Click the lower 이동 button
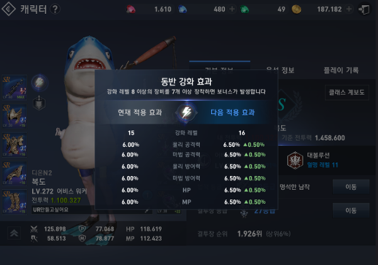 (x=351, y=211)
